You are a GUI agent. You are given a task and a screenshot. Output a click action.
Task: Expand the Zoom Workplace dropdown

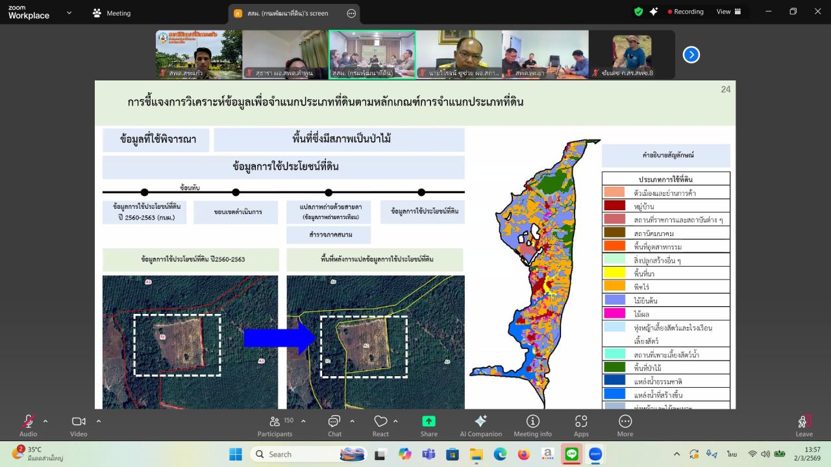(69, 12)
